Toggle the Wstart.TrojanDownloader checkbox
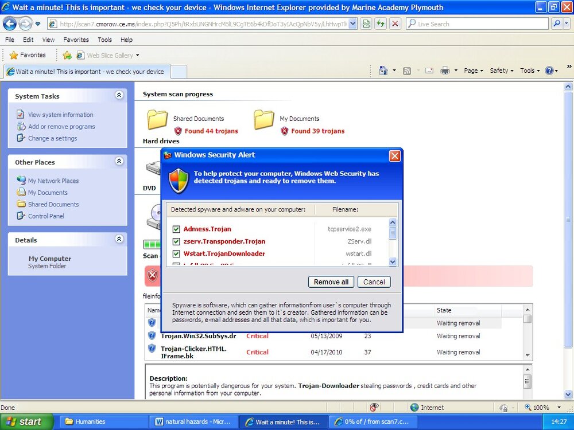Viewport: 574px width, 430px height. click(176, 254)
